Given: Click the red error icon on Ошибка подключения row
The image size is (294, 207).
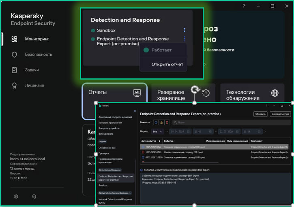Looking at the screenshot, I should (143, 152).
